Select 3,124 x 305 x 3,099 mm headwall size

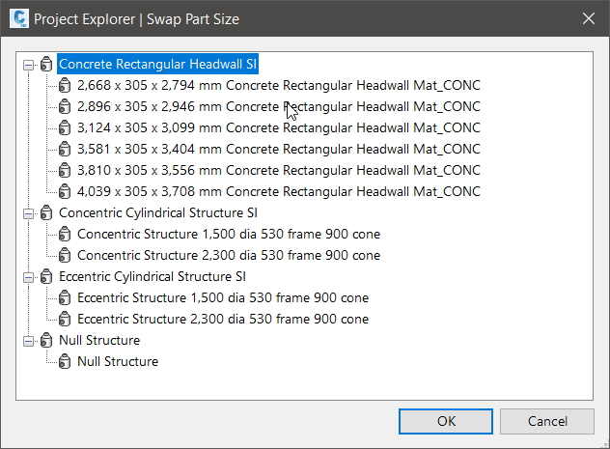[278, 128]
